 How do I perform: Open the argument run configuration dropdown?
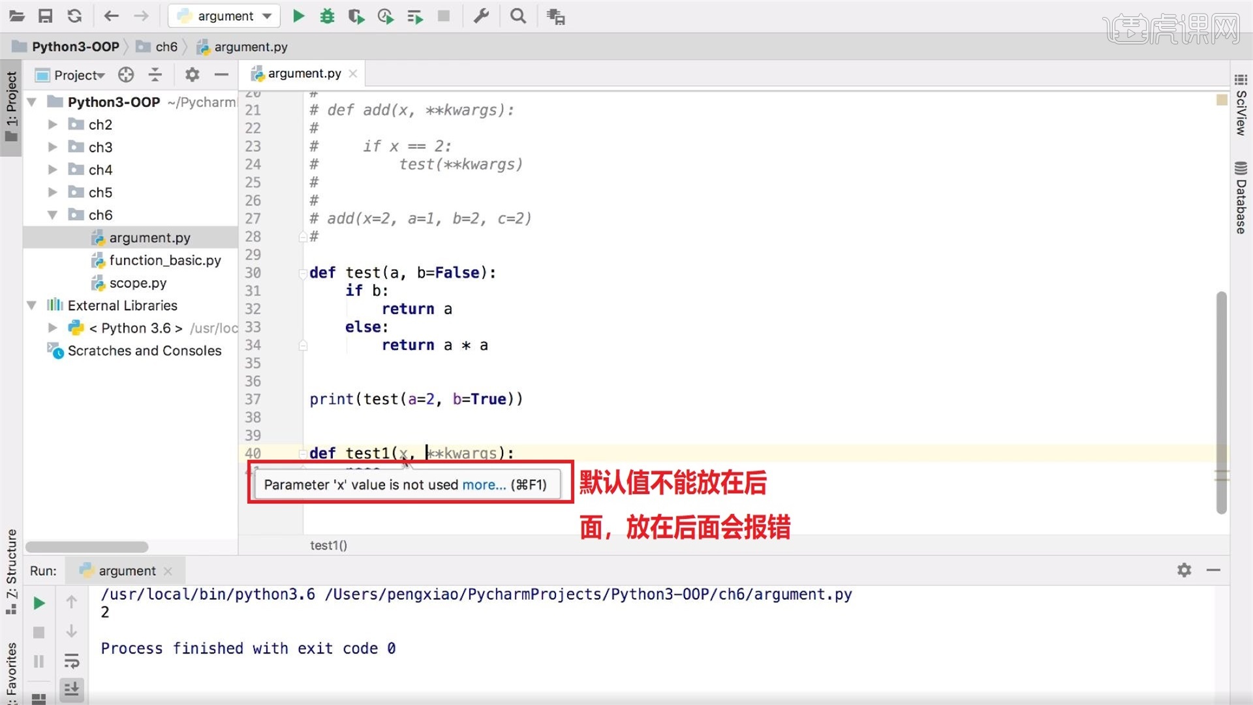(266, 16)
